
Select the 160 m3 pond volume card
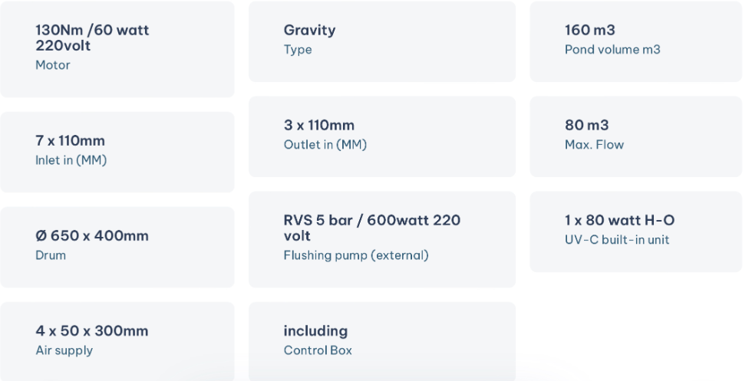tap(636, 41)
